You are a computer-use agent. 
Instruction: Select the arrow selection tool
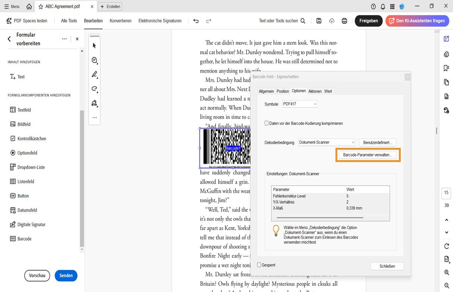[x=94, y=45]
